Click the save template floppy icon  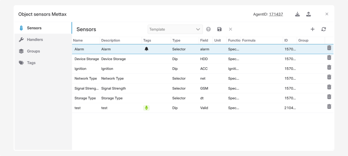click(219, 29)
